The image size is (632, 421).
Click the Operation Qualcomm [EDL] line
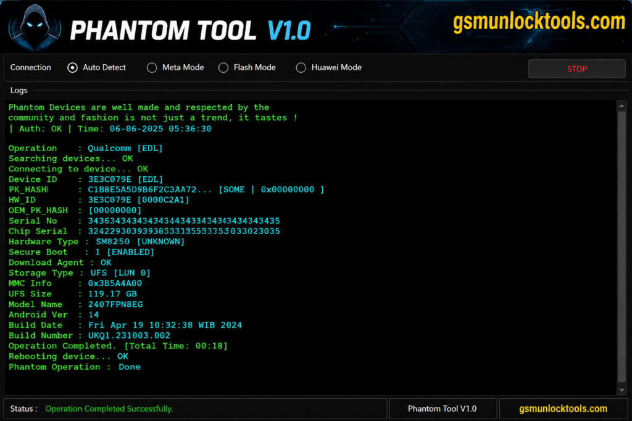coord(85,148)
